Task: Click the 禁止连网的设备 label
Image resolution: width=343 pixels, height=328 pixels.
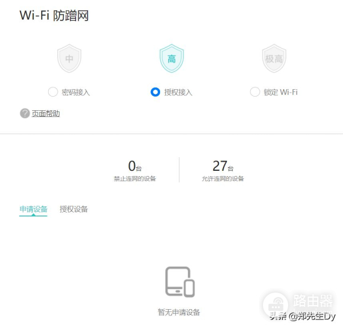Action: 135,179
